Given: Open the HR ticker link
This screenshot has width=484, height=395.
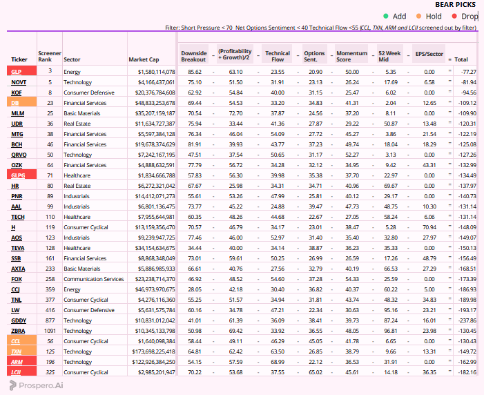Looking at the screenshot, I should [x=14, y=186].
